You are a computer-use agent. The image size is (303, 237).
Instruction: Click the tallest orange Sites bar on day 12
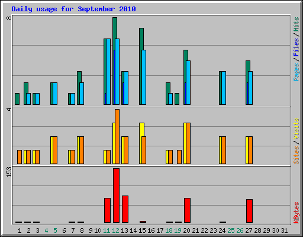coord(117,136)
